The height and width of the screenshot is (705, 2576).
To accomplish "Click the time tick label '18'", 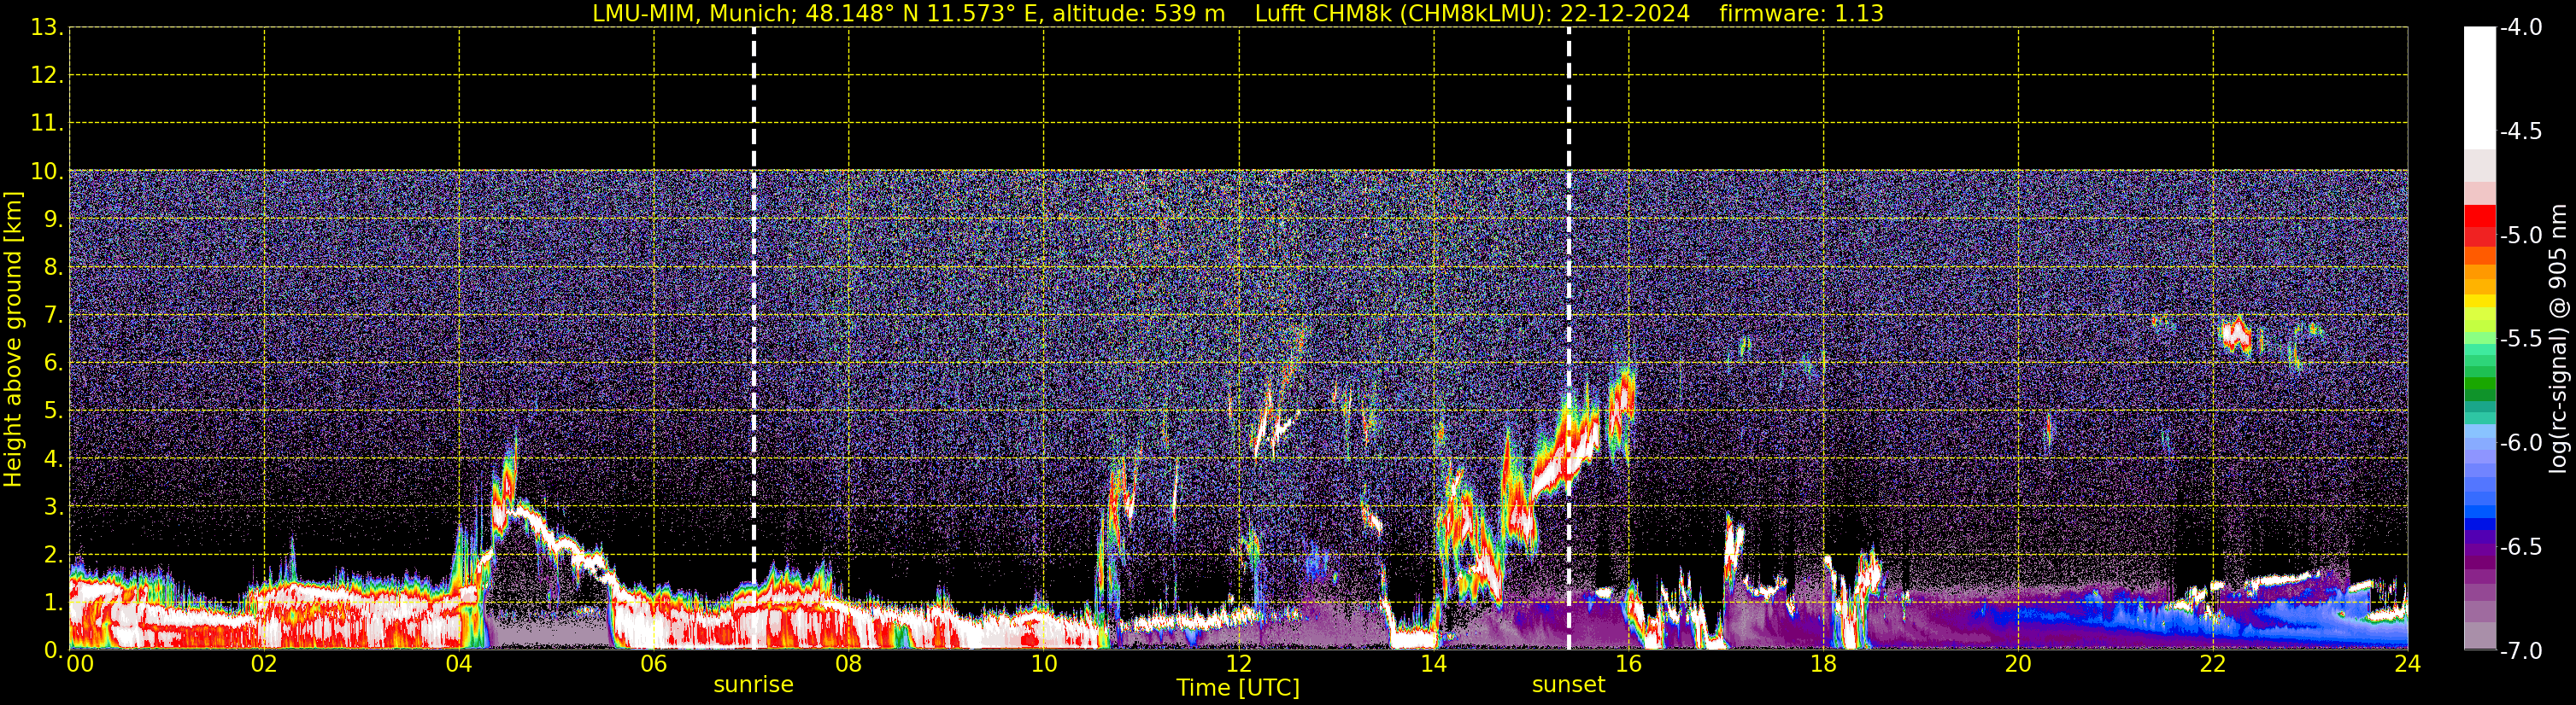I will 1823,663.
